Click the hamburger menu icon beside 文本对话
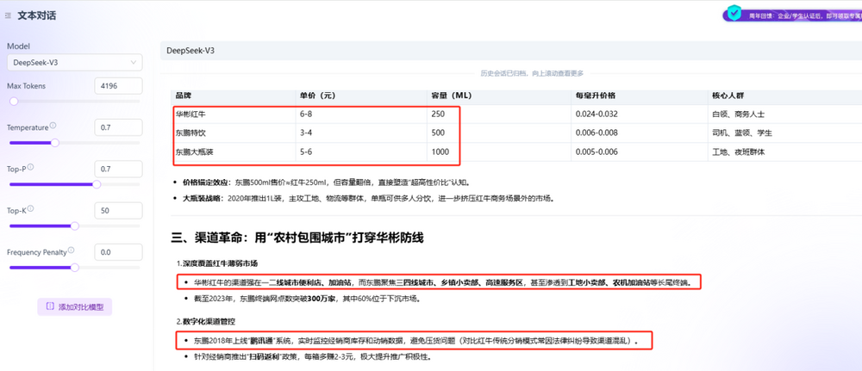 point(8,15)
